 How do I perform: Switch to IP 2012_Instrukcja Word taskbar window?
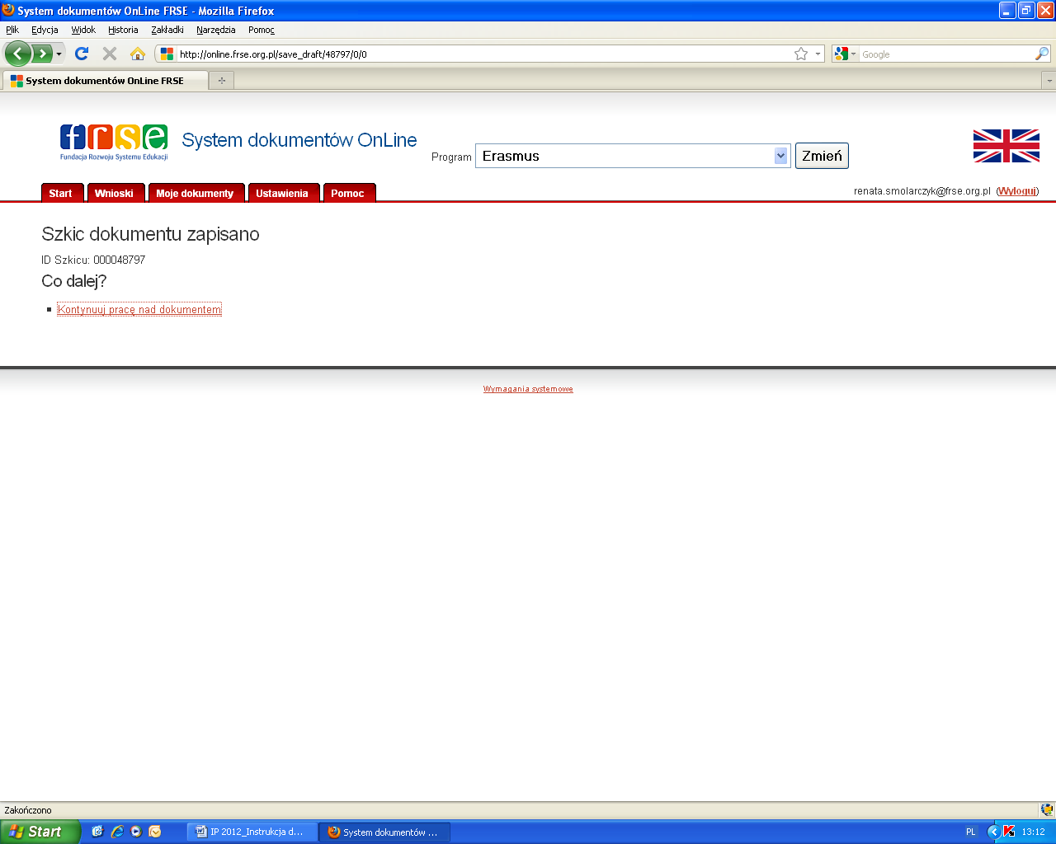252,832
